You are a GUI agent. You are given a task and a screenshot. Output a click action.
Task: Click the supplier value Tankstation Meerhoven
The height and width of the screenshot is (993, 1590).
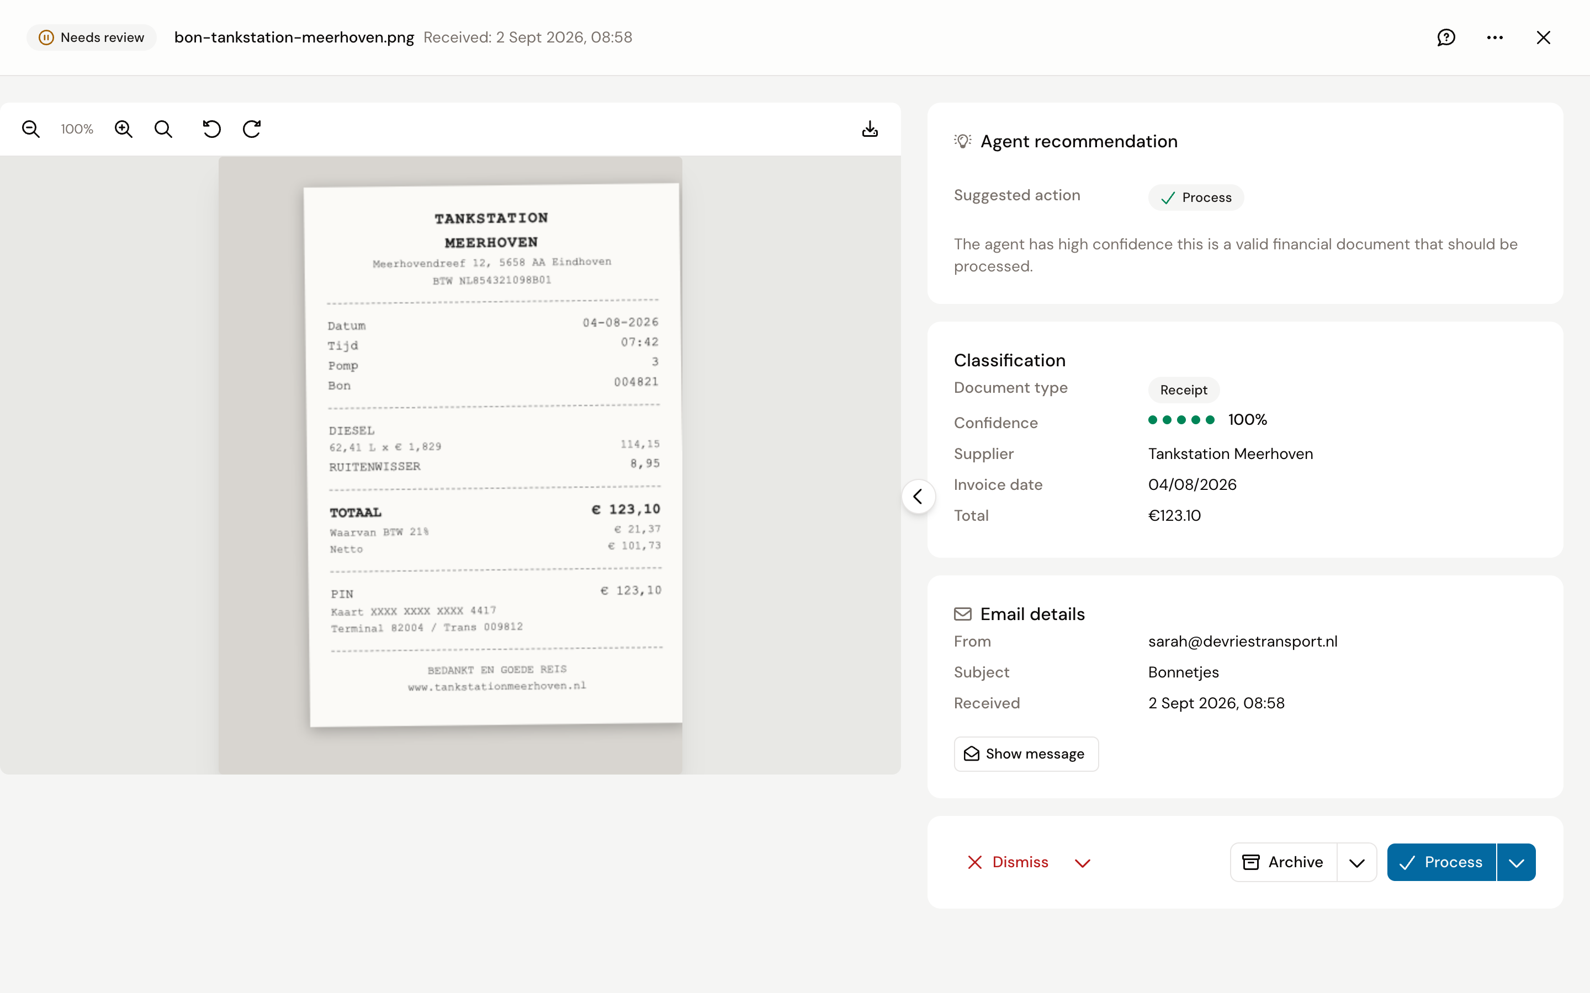click(x=1230, y=454)
